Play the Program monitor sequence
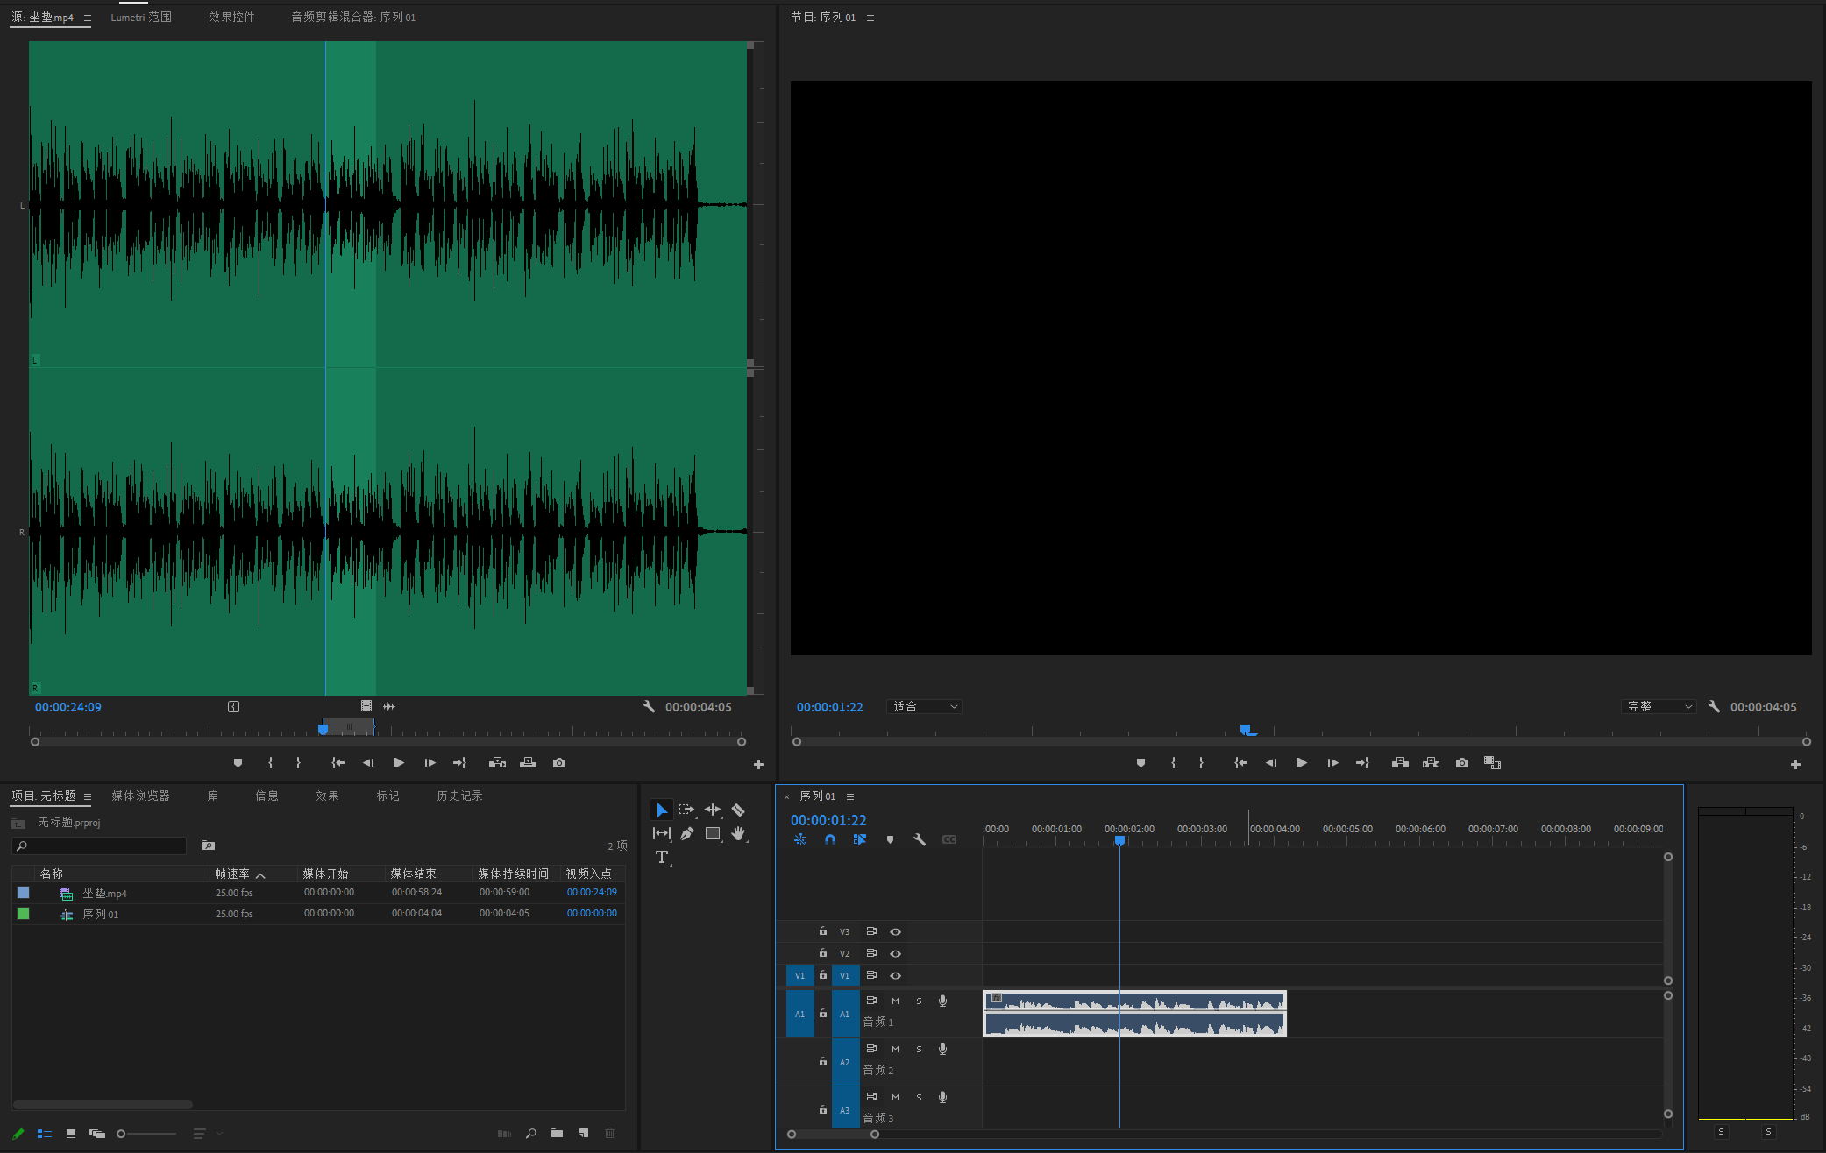The image size is (1826, 1153). (1301, 763)
